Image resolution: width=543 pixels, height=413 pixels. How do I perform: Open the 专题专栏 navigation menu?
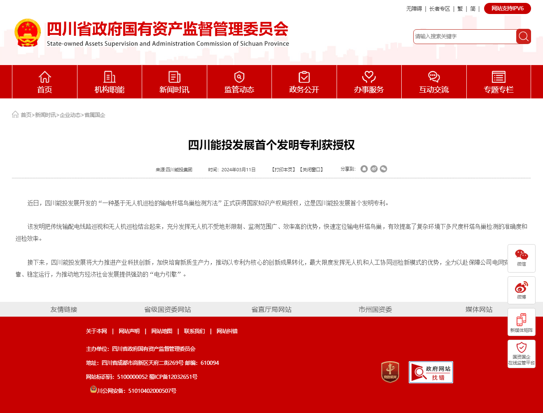coord(499,82)
